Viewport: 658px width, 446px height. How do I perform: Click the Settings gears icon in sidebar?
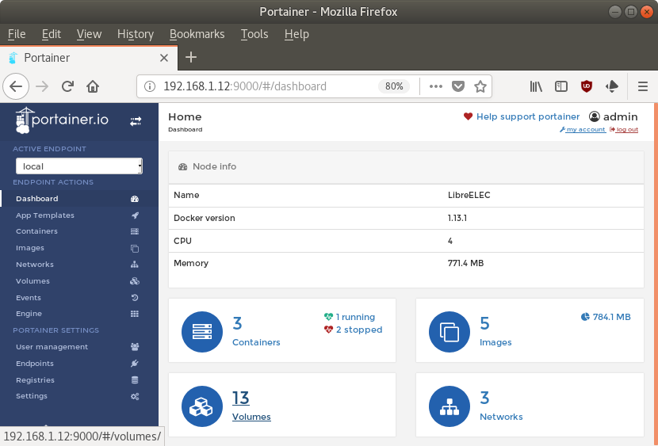click(x=135, y=396)
